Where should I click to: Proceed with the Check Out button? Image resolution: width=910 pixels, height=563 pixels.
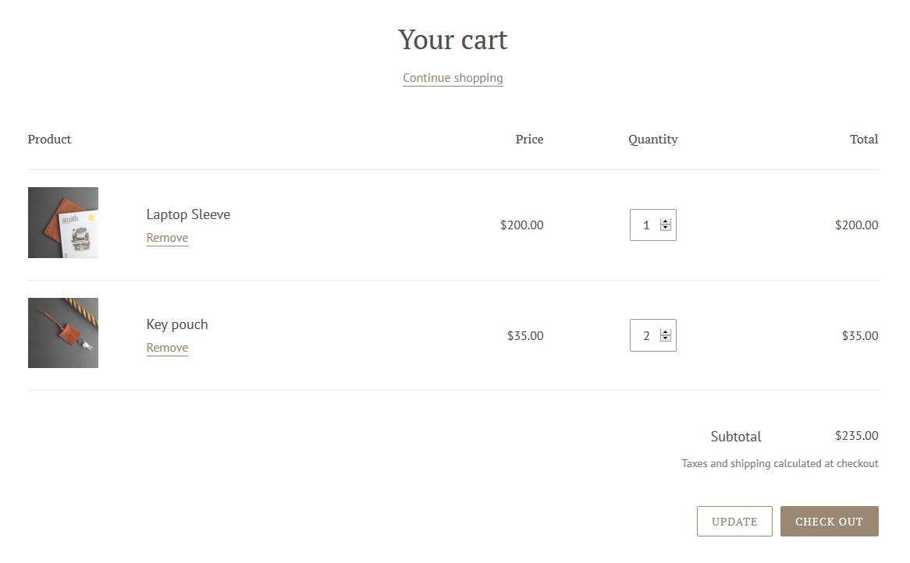pyautogui.click(x=829, y=521)
